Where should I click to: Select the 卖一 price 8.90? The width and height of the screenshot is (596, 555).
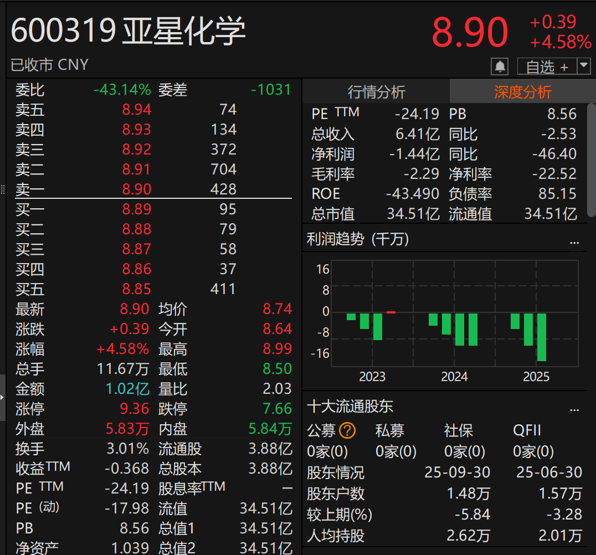136,189
